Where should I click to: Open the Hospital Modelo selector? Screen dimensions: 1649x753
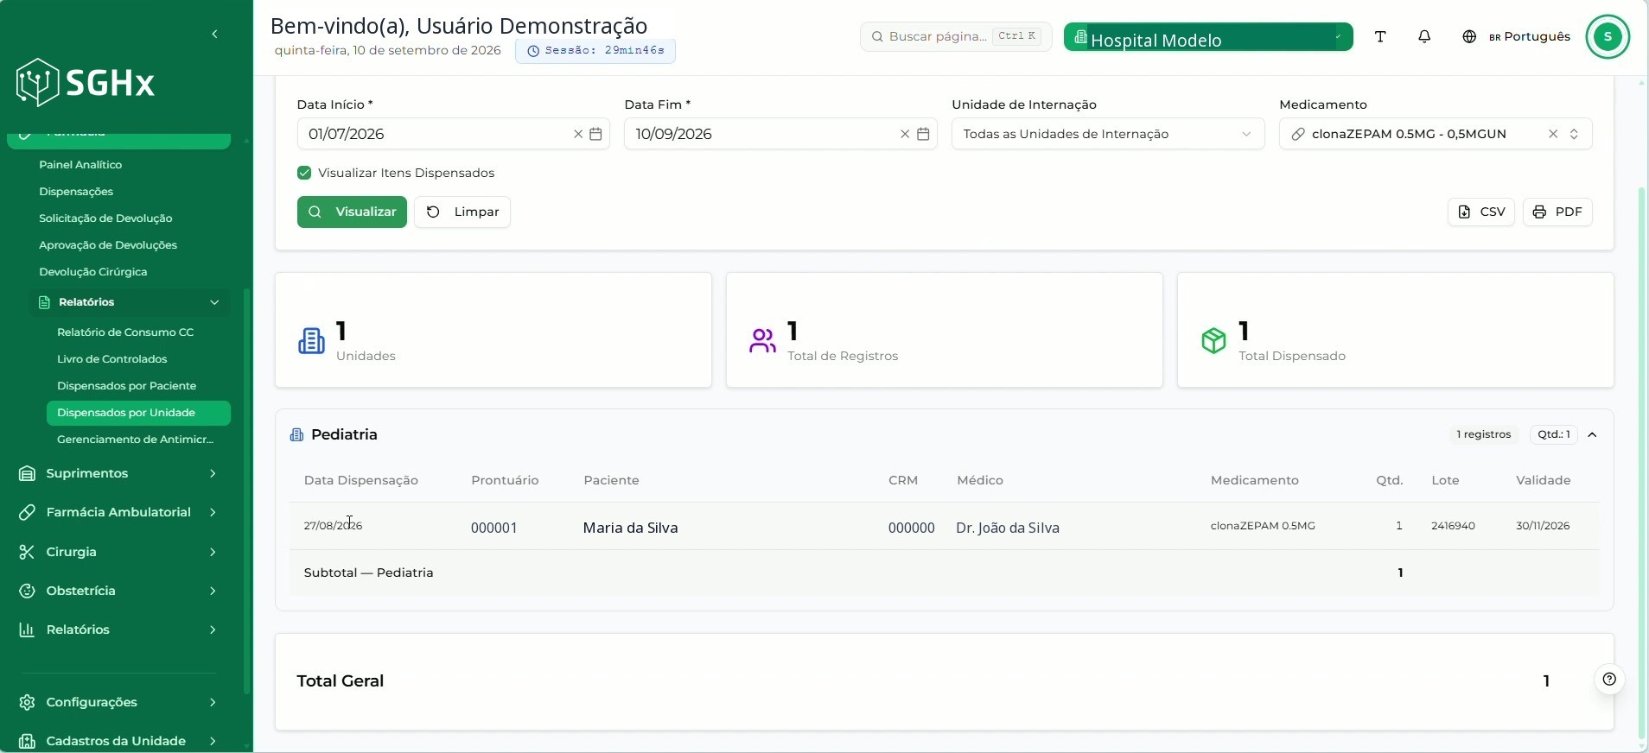point(1208,37)
